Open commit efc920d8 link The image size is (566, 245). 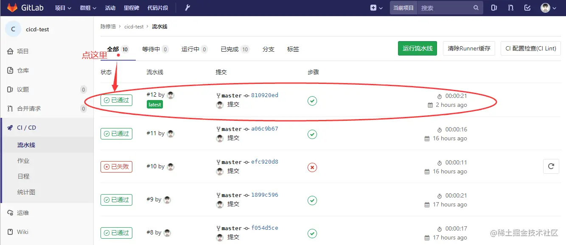[x=265, y=162]
